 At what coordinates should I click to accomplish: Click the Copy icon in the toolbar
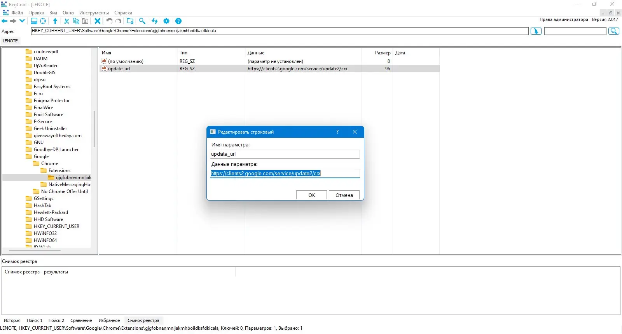(76, 21)
